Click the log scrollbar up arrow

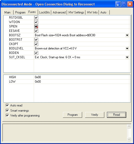pos(129,126)
